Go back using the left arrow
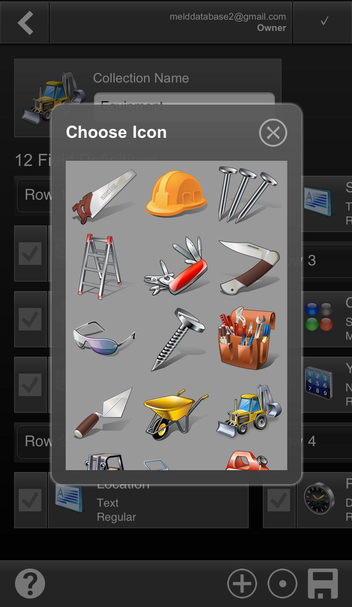Viewport: 352px width, 607px height. click(25, 22)
